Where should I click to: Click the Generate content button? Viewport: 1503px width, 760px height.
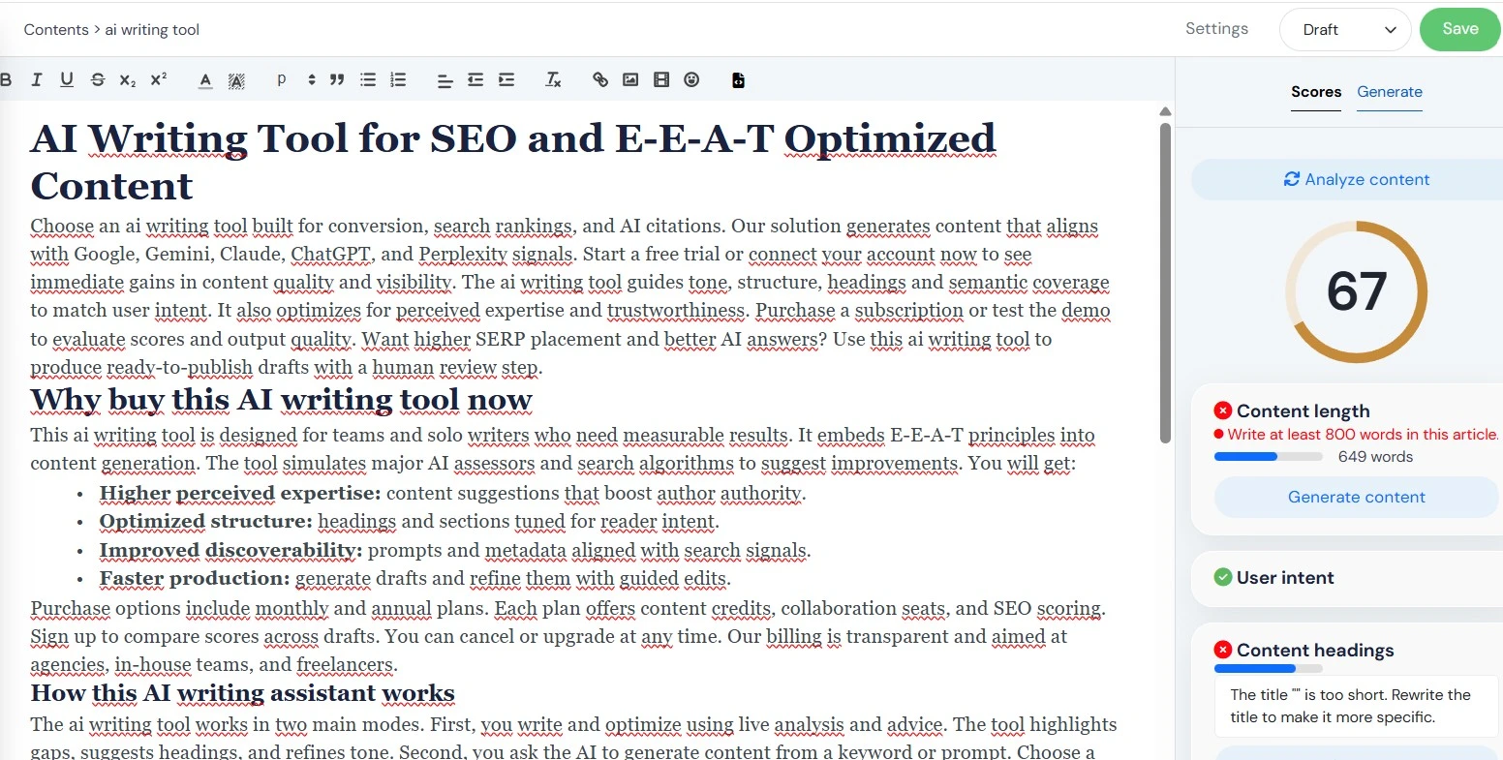(x=1356, y=497)
